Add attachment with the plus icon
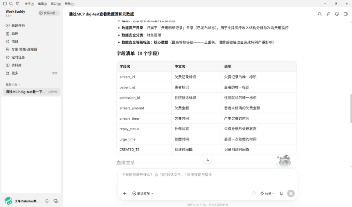 (125, 194)
